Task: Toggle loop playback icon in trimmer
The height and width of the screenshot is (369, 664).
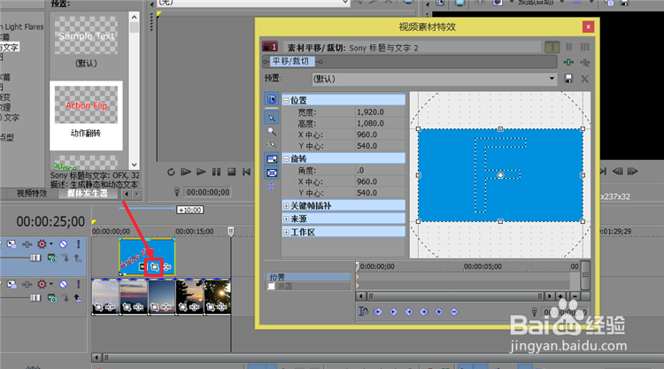Action: 171,172
